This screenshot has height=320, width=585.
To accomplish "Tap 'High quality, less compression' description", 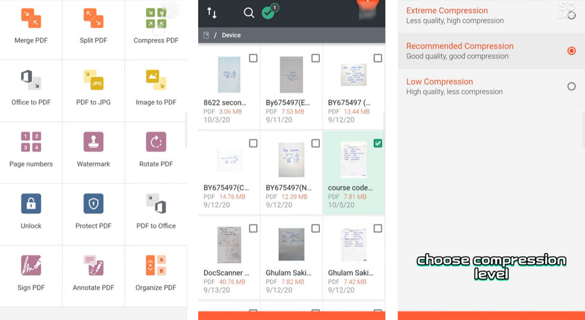I will coord(454,92).
